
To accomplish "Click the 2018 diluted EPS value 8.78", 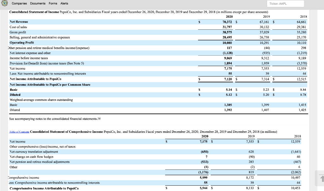I will click(x=303, y=95).
